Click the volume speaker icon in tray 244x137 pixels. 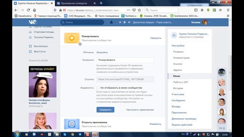coord(199,134)
